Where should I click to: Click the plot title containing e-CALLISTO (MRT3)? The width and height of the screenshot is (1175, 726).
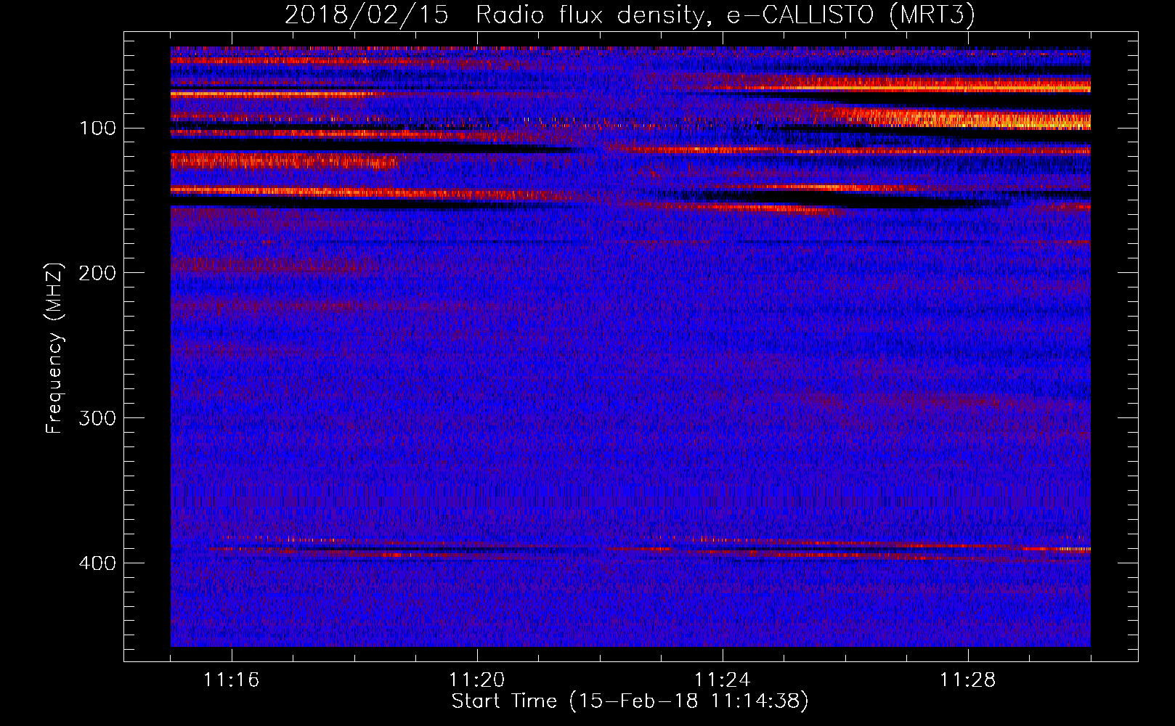tap(630, 15)
